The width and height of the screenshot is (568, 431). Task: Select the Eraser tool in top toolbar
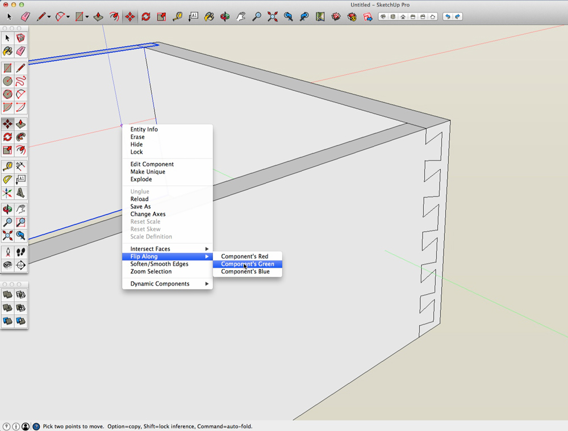[x=25, y=17]
